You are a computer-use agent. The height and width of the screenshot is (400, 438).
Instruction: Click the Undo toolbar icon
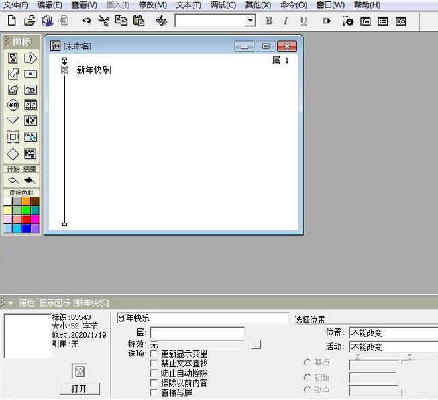click(87, 21)
